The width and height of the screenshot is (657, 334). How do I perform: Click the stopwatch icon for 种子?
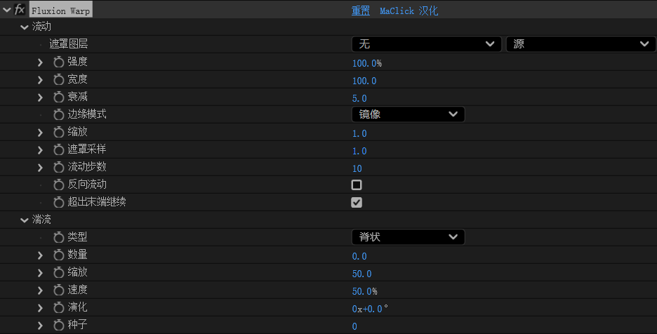pos(59,326)
